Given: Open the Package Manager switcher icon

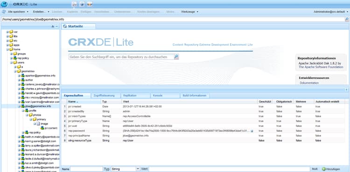Looking at the screenshot, I should point(82,4).
